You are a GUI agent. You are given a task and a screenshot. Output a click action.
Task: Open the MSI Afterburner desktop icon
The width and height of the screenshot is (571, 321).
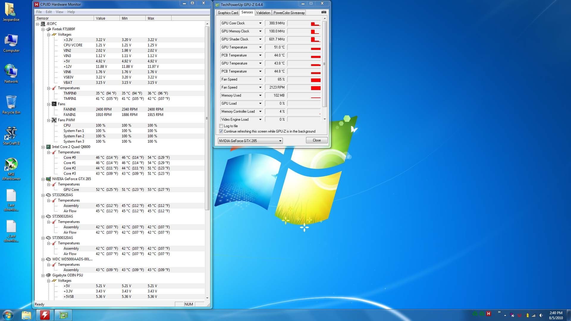click(x=11, y=164)
